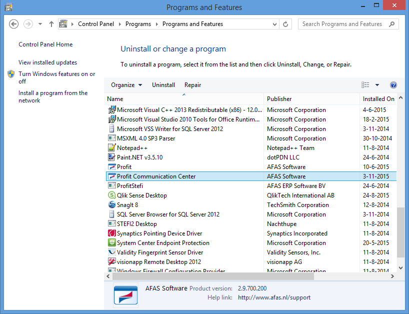Click Microsoft VSS Writer for SQL Server icon

pyautogui.click(x=112, y=129)
